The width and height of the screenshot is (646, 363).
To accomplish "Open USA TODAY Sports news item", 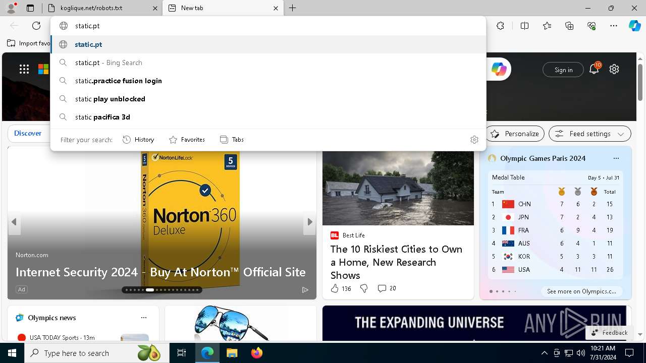I will [62, 337].
